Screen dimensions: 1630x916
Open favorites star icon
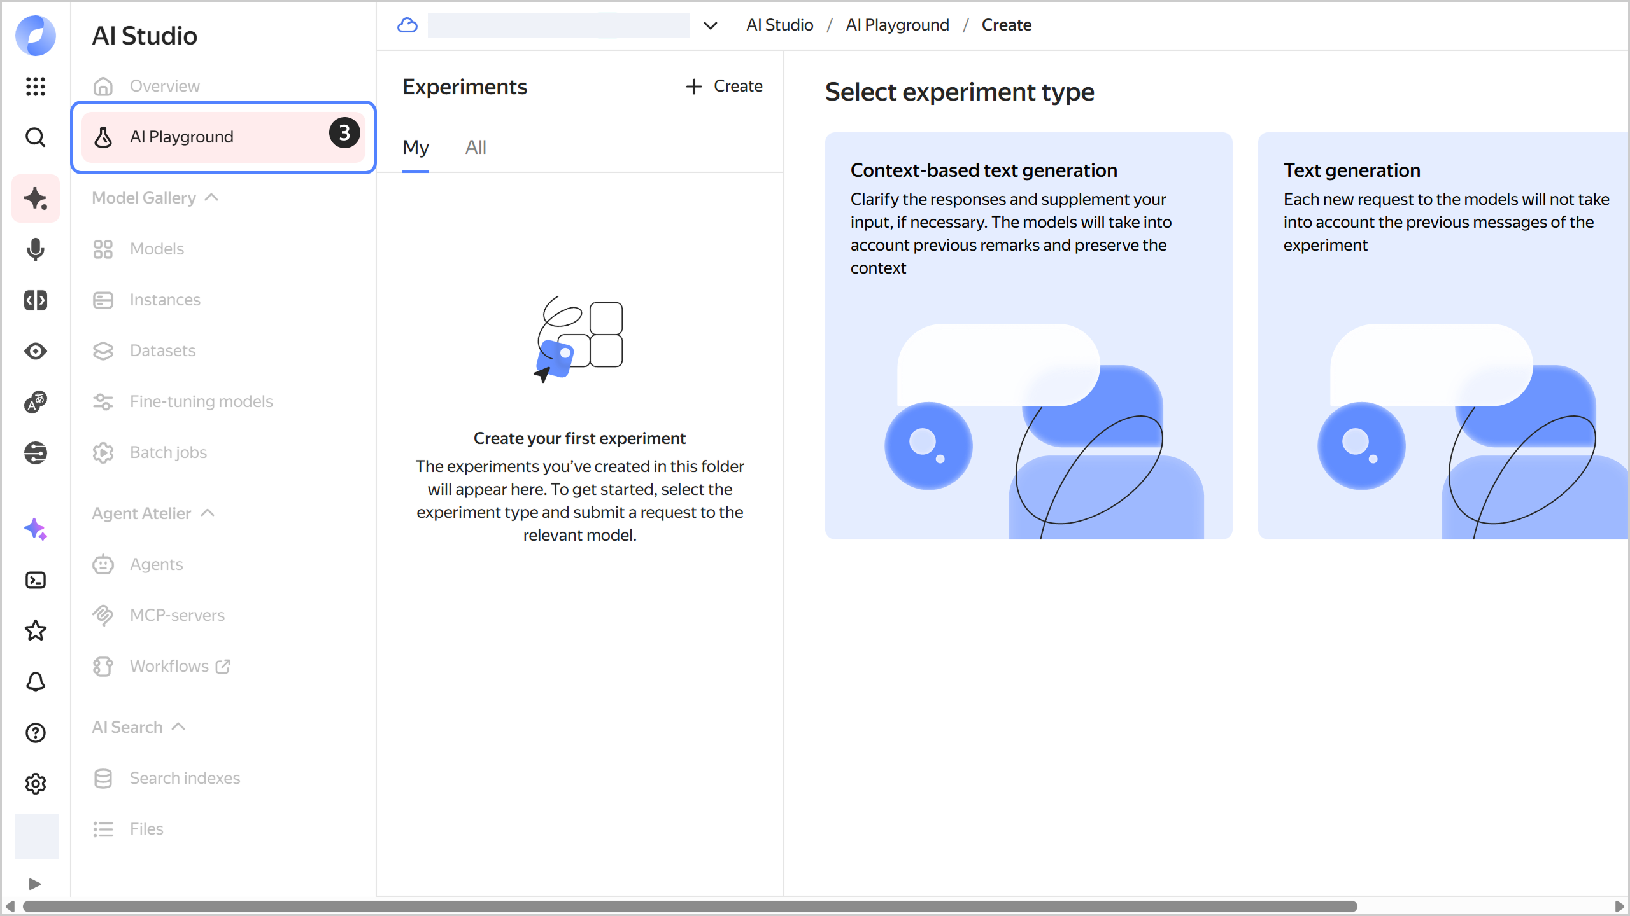[x=36, y=631]
